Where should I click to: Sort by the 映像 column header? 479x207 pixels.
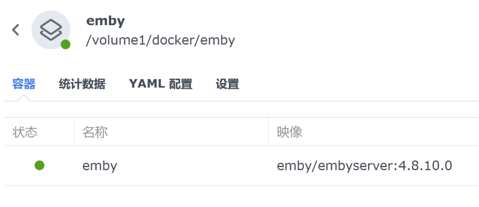tap(374, 132)
